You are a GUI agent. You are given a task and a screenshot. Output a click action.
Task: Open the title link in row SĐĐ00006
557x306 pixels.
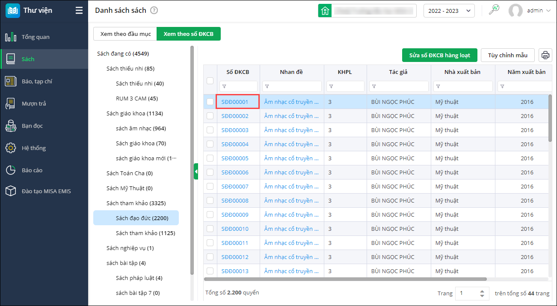point(291,172)
